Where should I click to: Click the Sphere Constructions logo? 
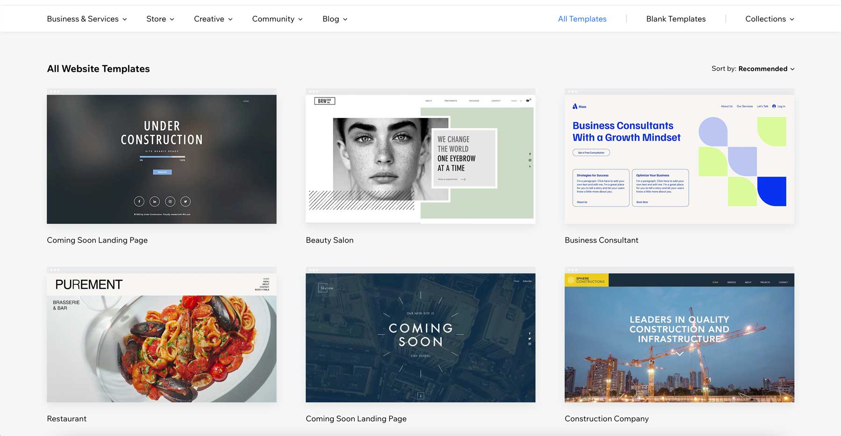[x=586, y=280]
